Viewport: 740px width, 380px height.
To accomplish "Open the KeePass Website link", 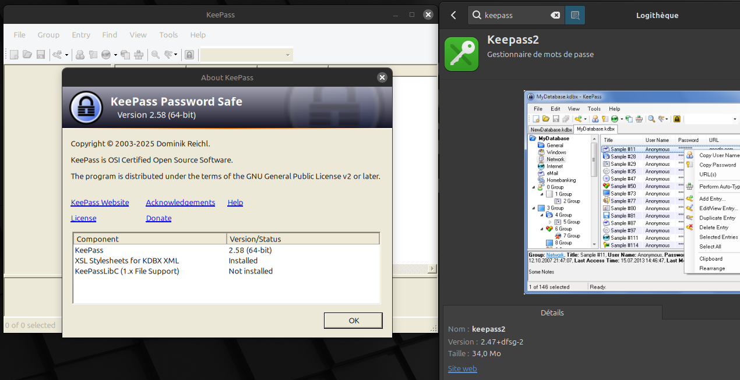I will (x=100, y=203).
